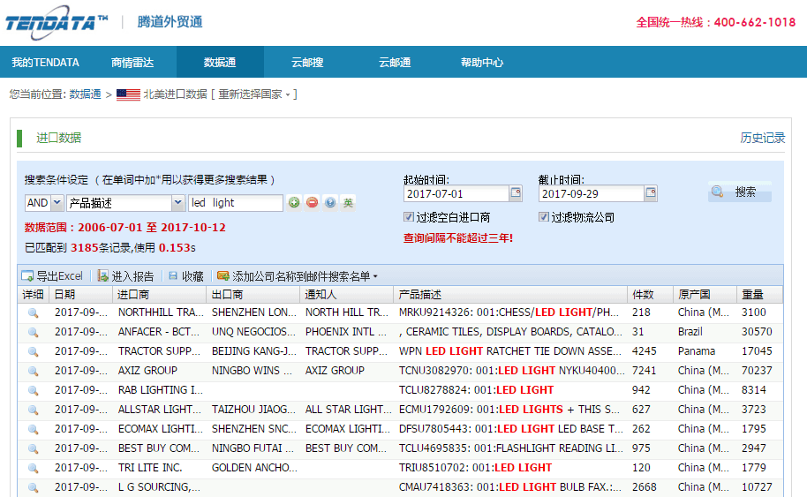Switch to the 商情雷达 tab
The image size is (807, 497).
pos(132,63)
